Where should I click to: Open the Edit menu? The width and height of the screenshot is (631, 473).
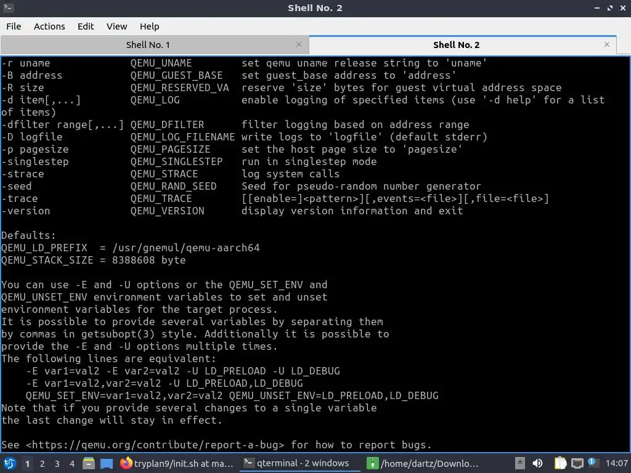point(85,26)
